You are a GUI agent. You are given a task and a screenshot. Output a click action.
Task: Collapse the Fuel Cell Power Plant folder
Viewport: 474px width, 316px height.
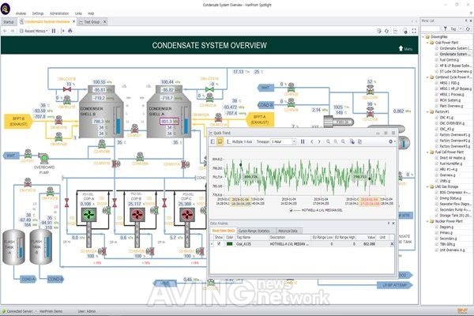pyautogui.click(x=427, y=152)
